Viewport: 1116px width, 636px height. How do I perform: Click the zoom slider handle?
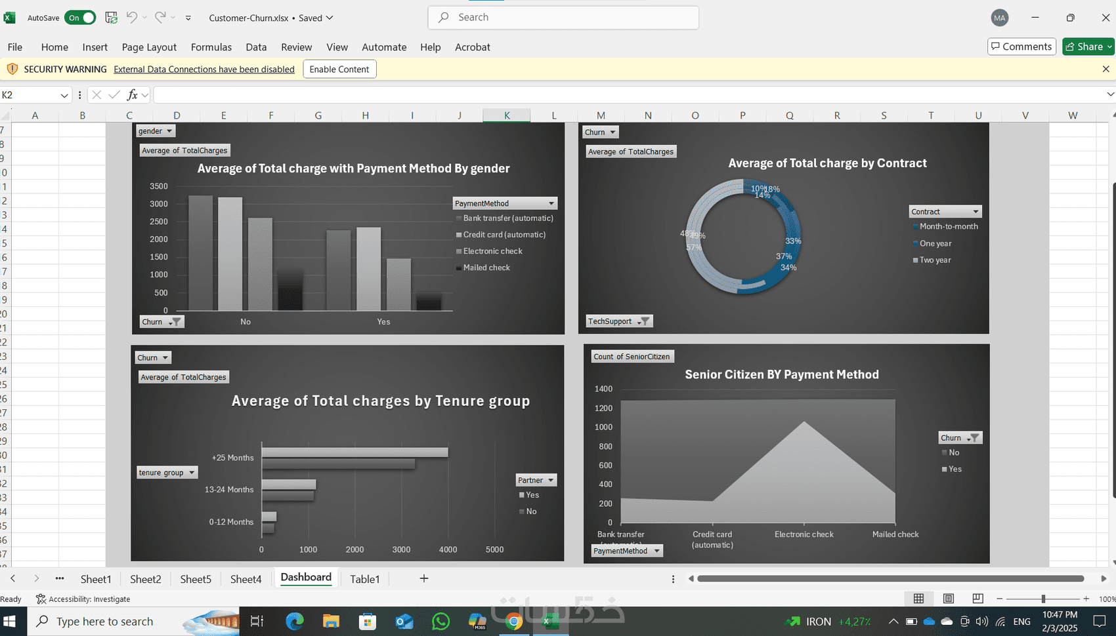click(1043, 599)
